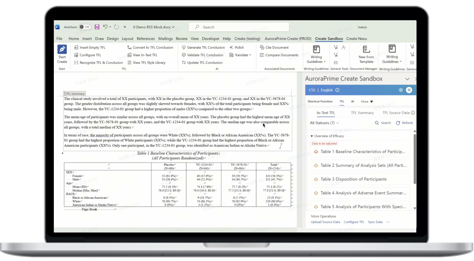This screenshot has width=474, height=261.
Task: Click the user avatar in sandbox header
Action: pos(409,90)
